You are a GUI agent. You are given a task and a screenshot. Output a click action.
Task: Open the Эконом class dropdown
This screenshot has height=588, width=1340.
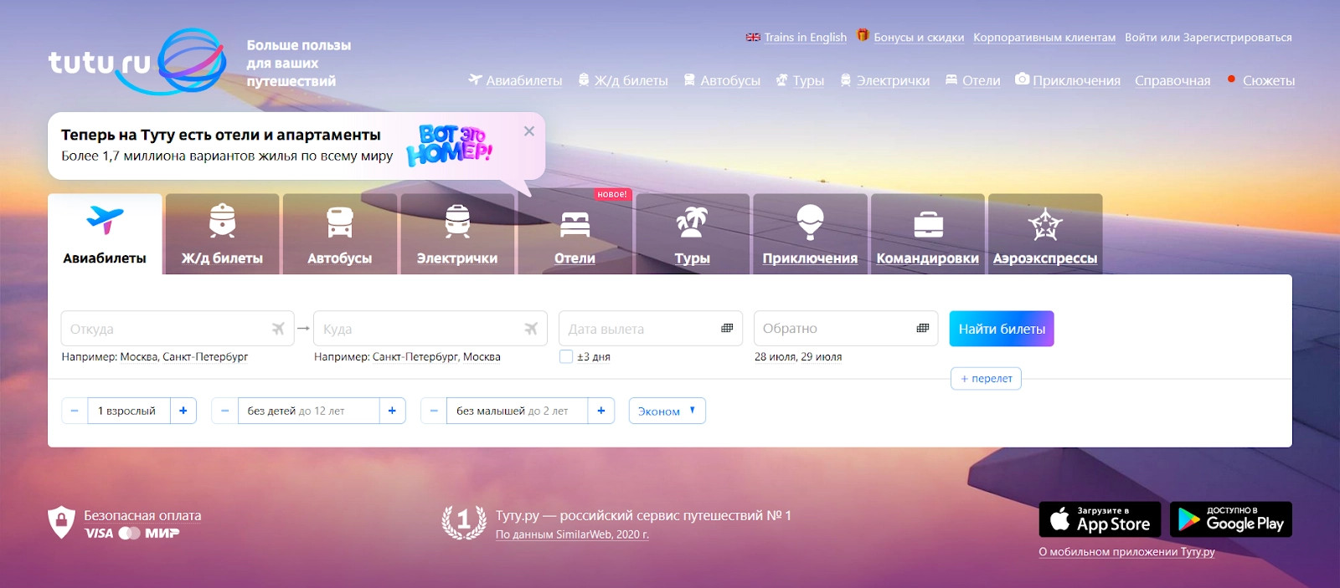(x=667, y=411)
